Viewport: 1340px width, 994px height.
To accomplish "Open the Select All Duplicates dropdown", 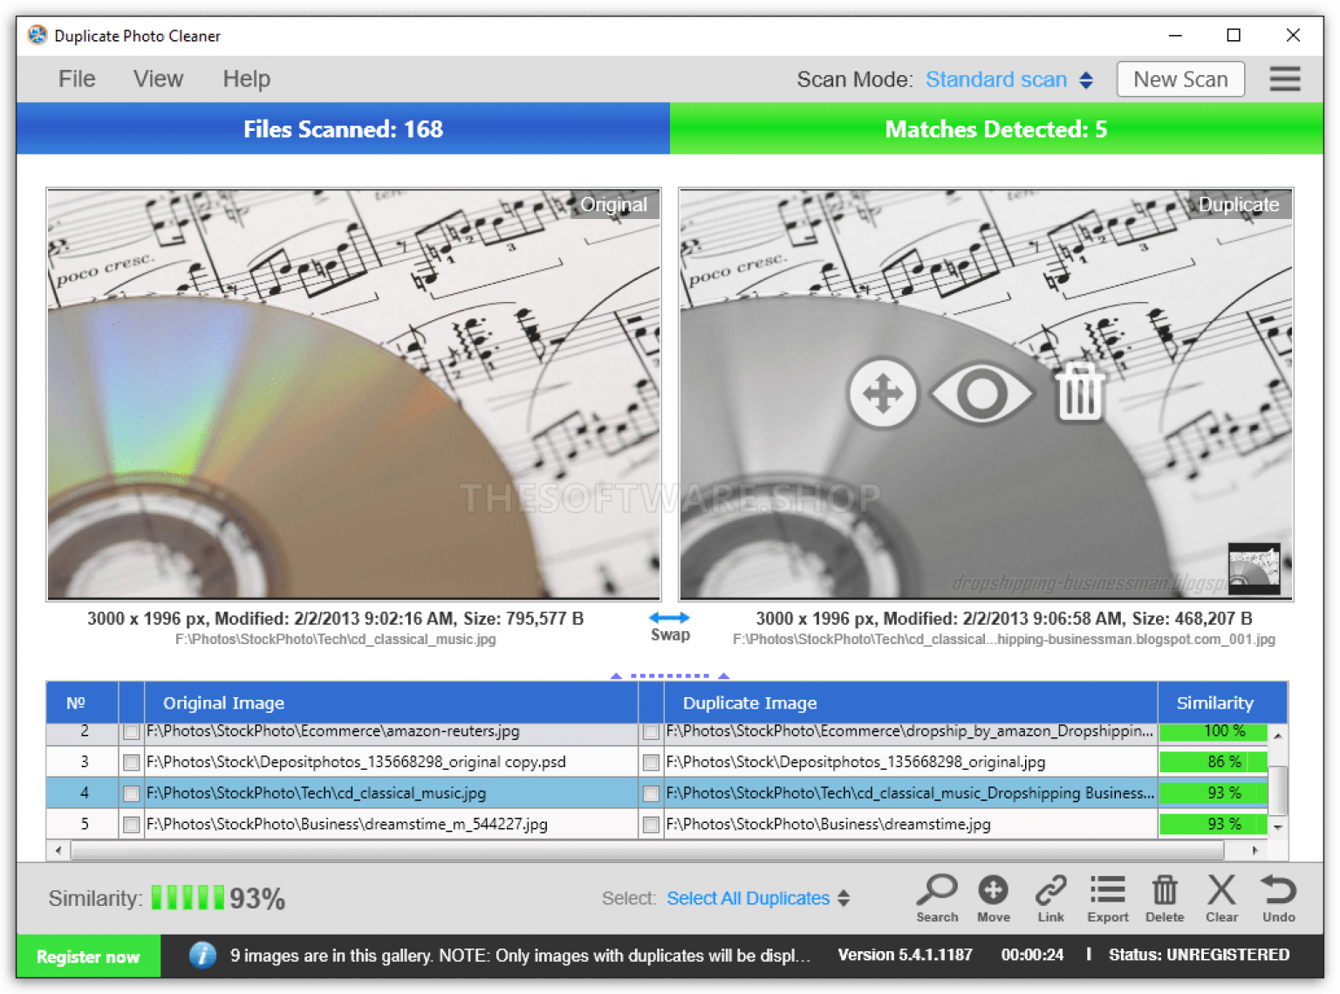I will point(757,898).
